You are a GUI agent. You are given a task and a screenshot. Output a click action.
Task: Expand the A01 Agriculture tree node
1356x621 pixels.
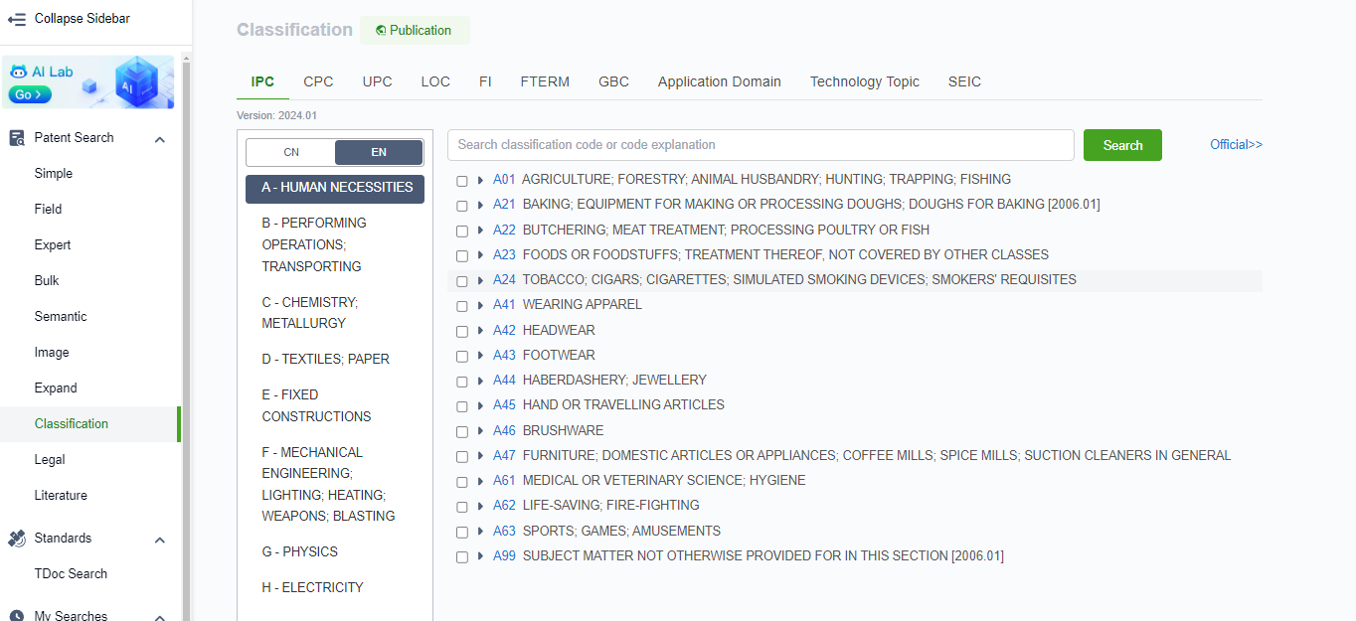click(480, 180)
